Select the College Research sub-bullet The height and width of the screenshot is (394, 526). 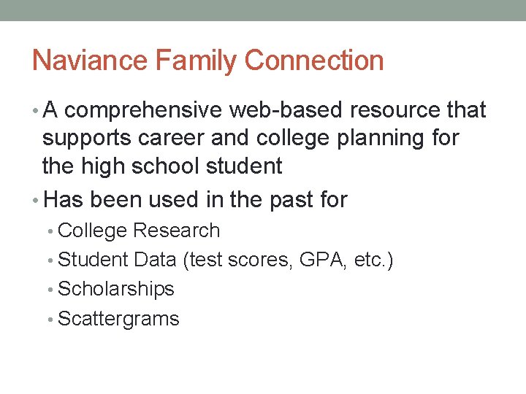click(138, 231)
